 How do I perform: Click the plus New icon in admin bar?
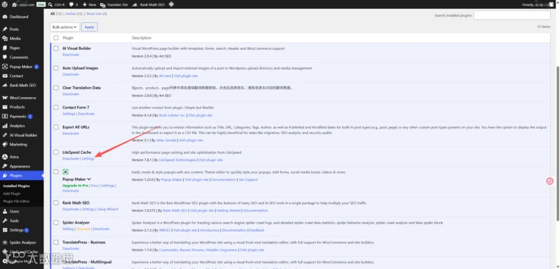(x=85, y=4)
